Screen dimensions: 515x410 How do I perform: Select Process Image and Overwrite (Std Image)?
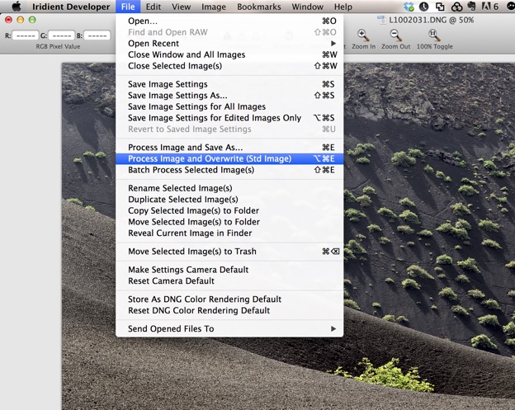coord(229,158)
